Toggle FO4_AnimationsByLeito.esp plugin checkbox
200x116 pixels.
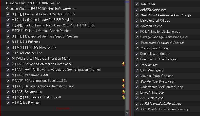pos(137,32)
